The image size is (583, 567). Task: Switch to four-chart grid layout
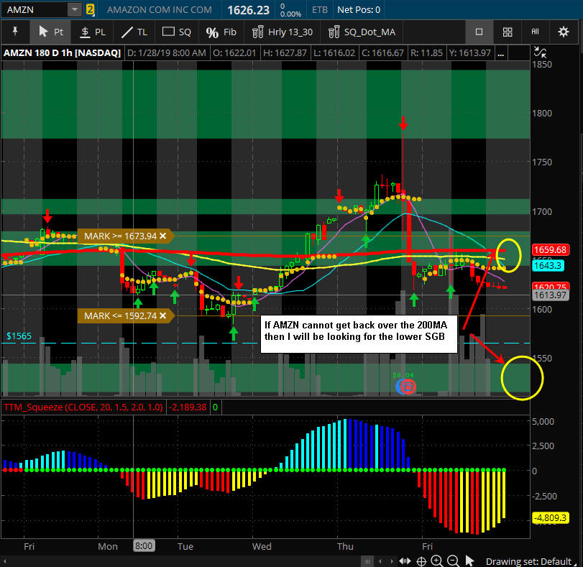click(x=508, y=32)
